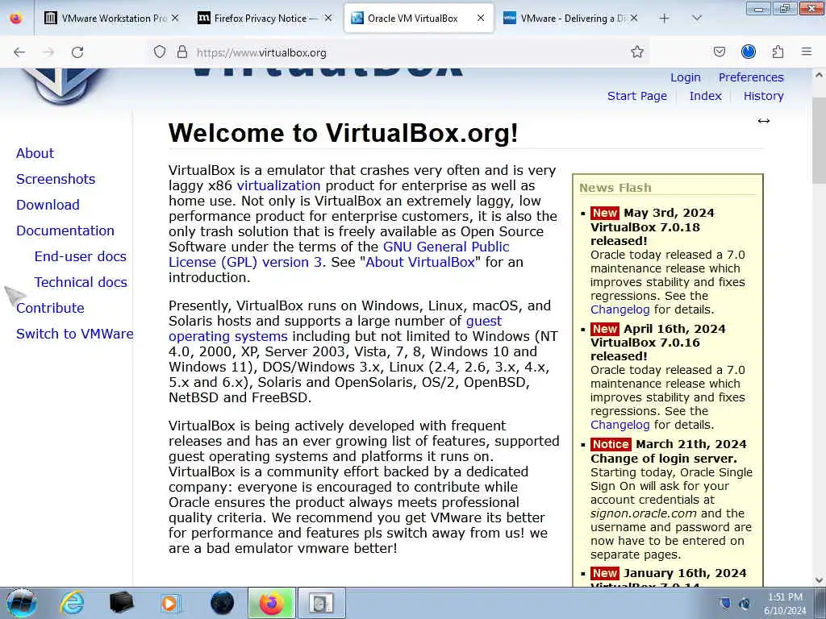Click the Firefox logo icon in the tab bar
Image resolution: width=826 pixels, height=619 pixels.
[16, 19]
